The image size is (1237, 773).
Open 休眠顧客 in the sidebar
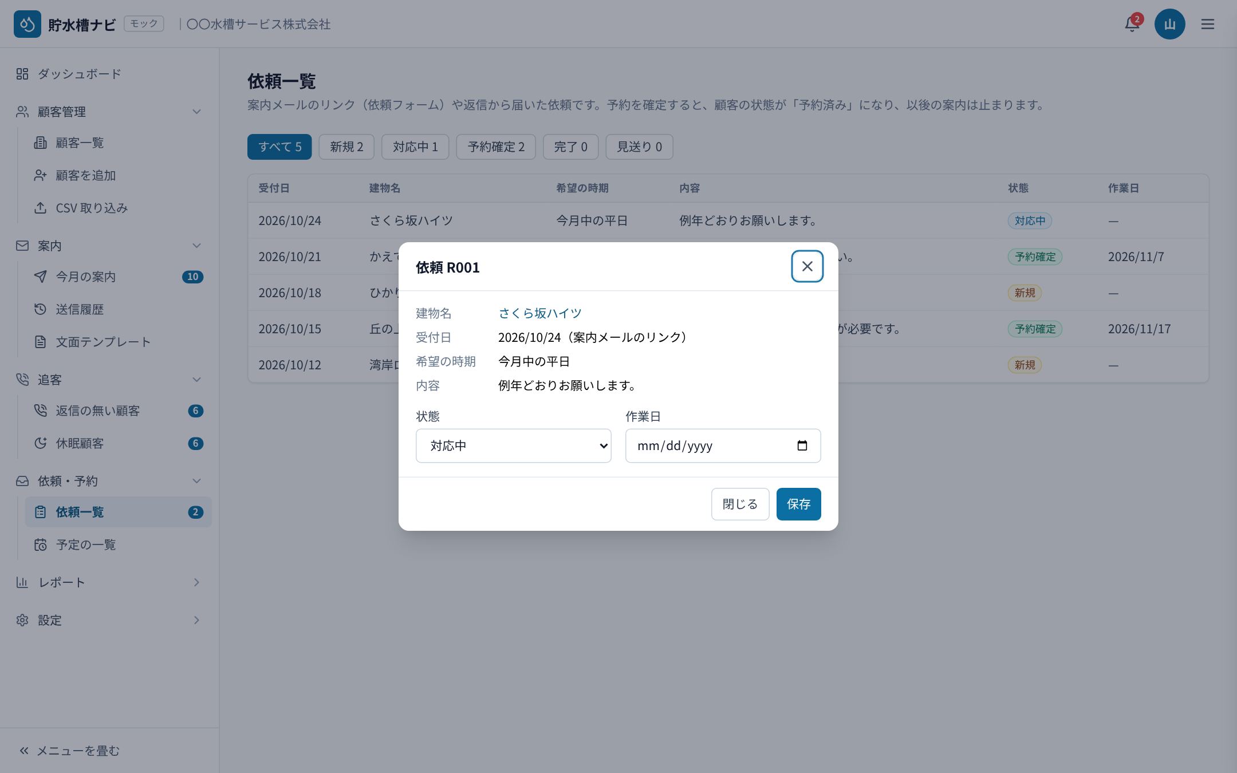click(118, 443)
